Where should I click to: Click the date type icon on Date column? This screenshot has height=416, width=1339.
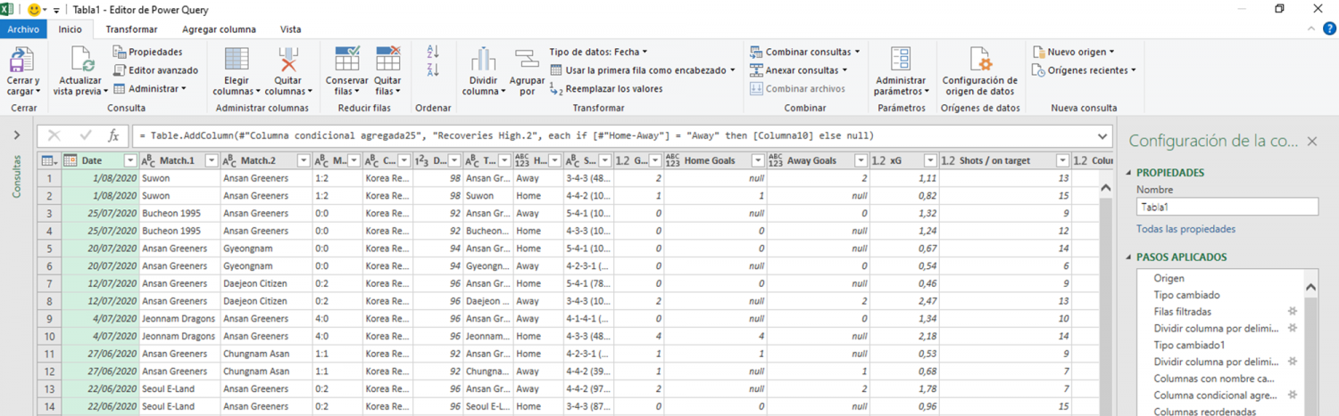[x=71, y=161]
